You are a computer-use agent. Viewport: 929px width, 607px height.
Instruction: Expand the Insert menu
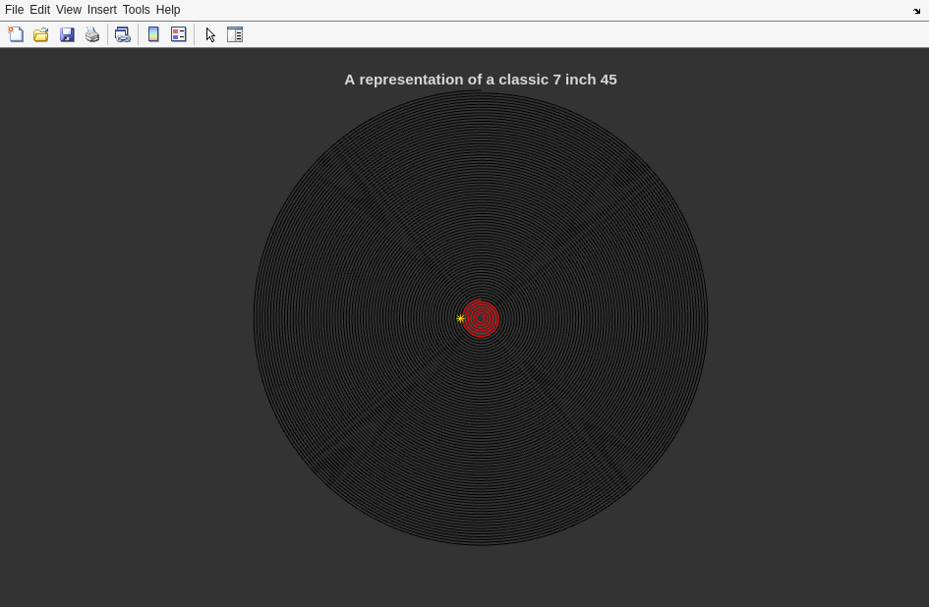click(x=101, y=10)
